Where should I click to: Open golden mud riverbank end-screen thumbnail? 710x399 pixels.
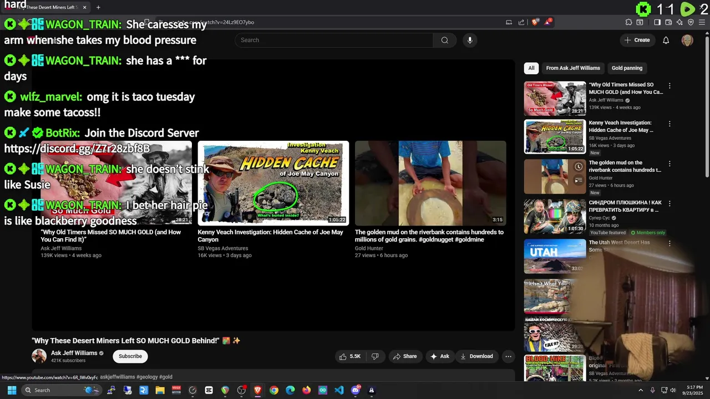(x=430, y=183)
